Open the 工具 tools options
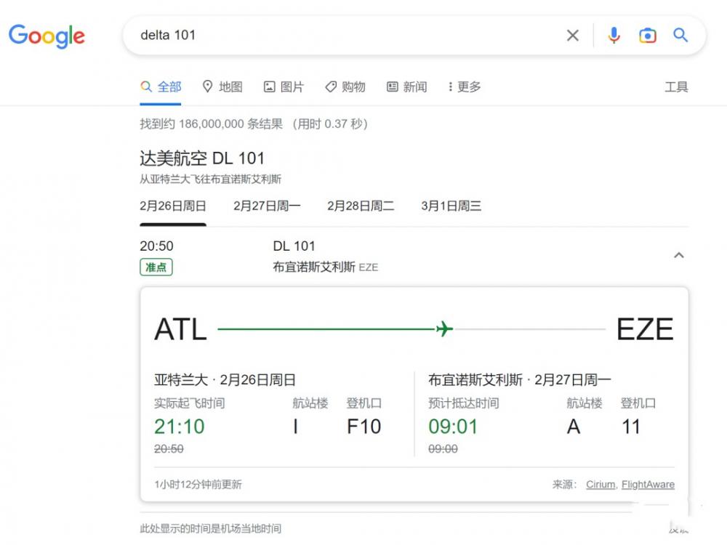 676,86
